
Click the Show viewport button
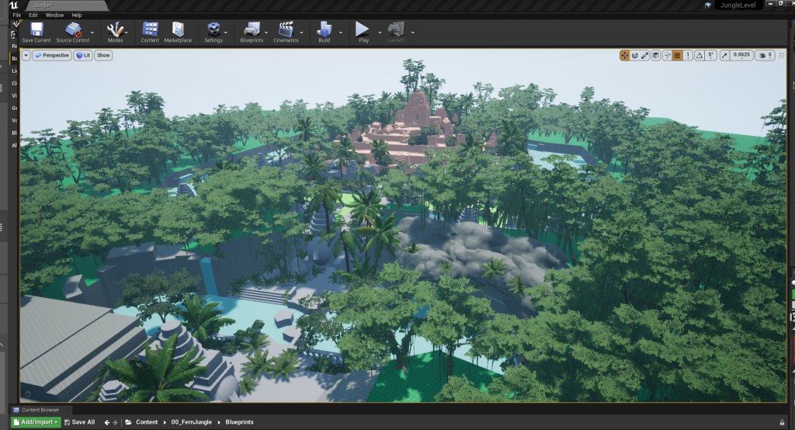[x=103, y=55]
